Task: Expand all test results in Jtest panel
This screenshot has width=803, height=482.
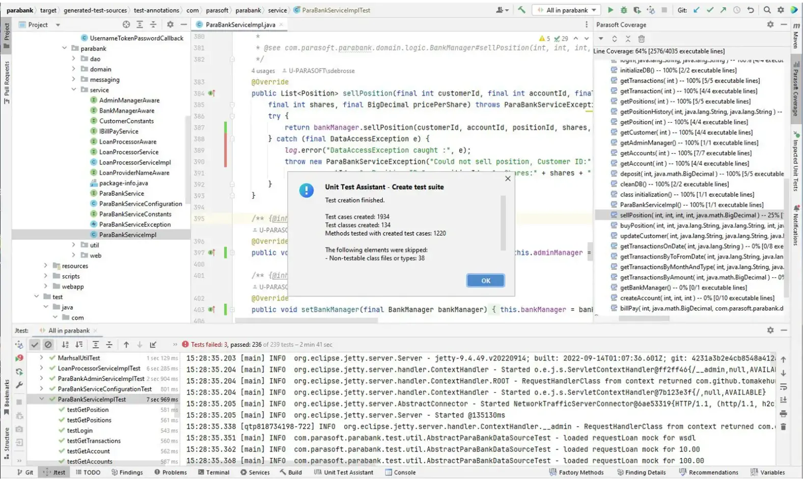Action: [96, 345]
